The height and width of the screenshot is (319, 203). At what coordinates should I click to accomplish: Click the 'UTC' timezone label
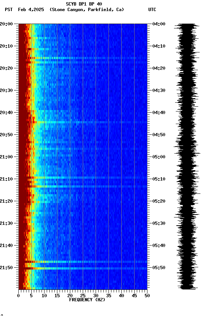pyautogui.click(x=152, y=10)
